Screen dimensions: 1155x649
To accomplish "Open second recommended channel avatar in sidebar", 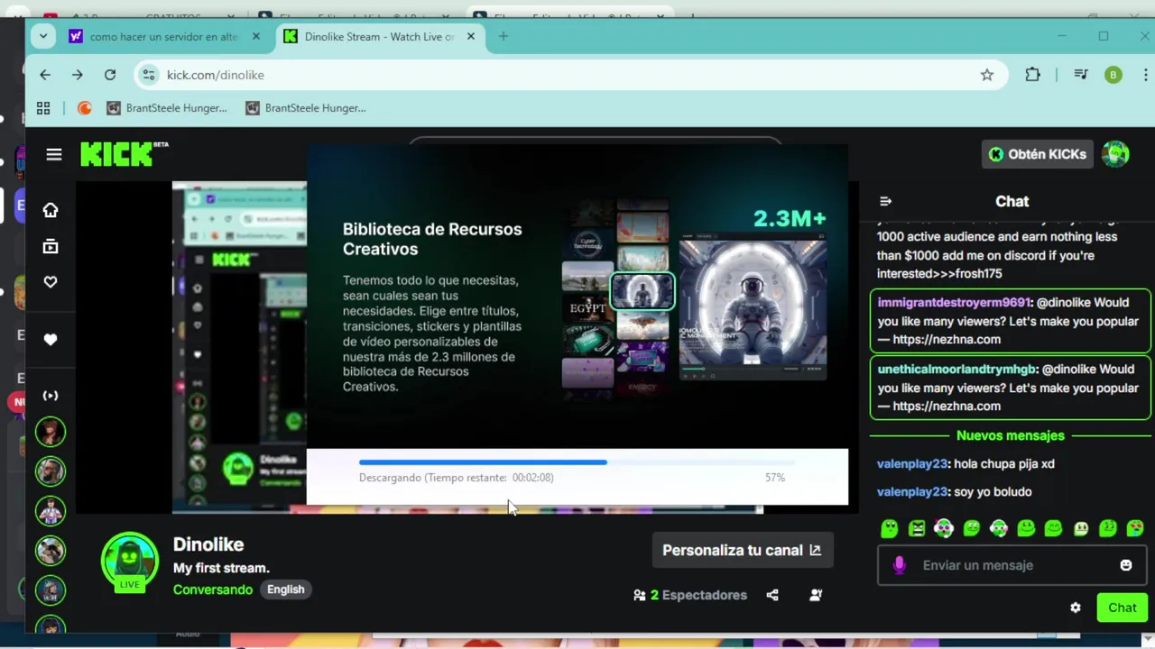I will point(51,471).
